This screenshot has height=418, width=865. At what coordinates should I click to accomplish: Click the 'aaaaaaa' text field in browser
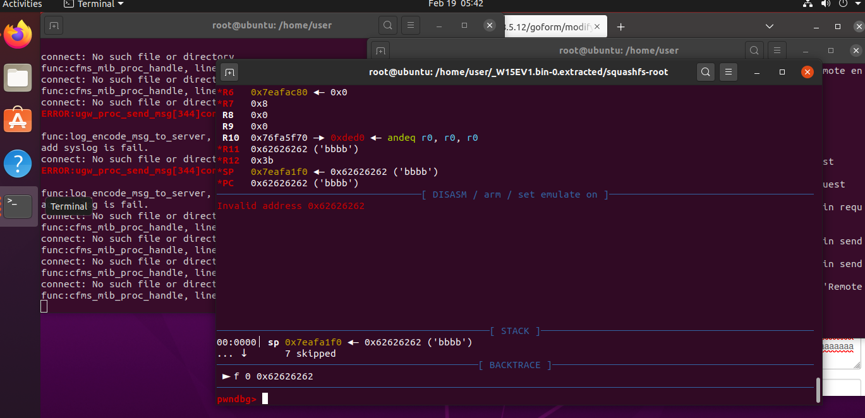[840, 354]
